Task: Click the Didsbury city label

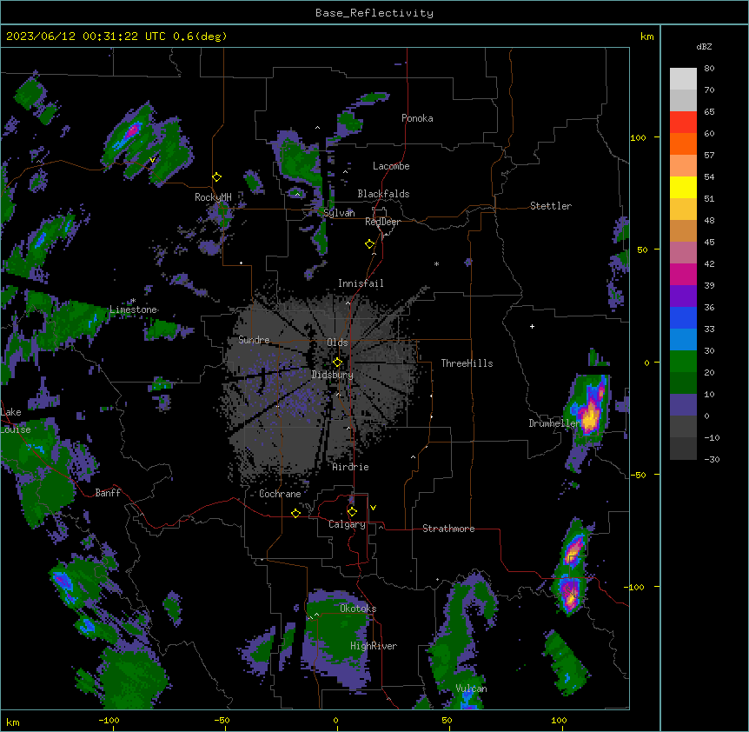Action: coord(333,375)
